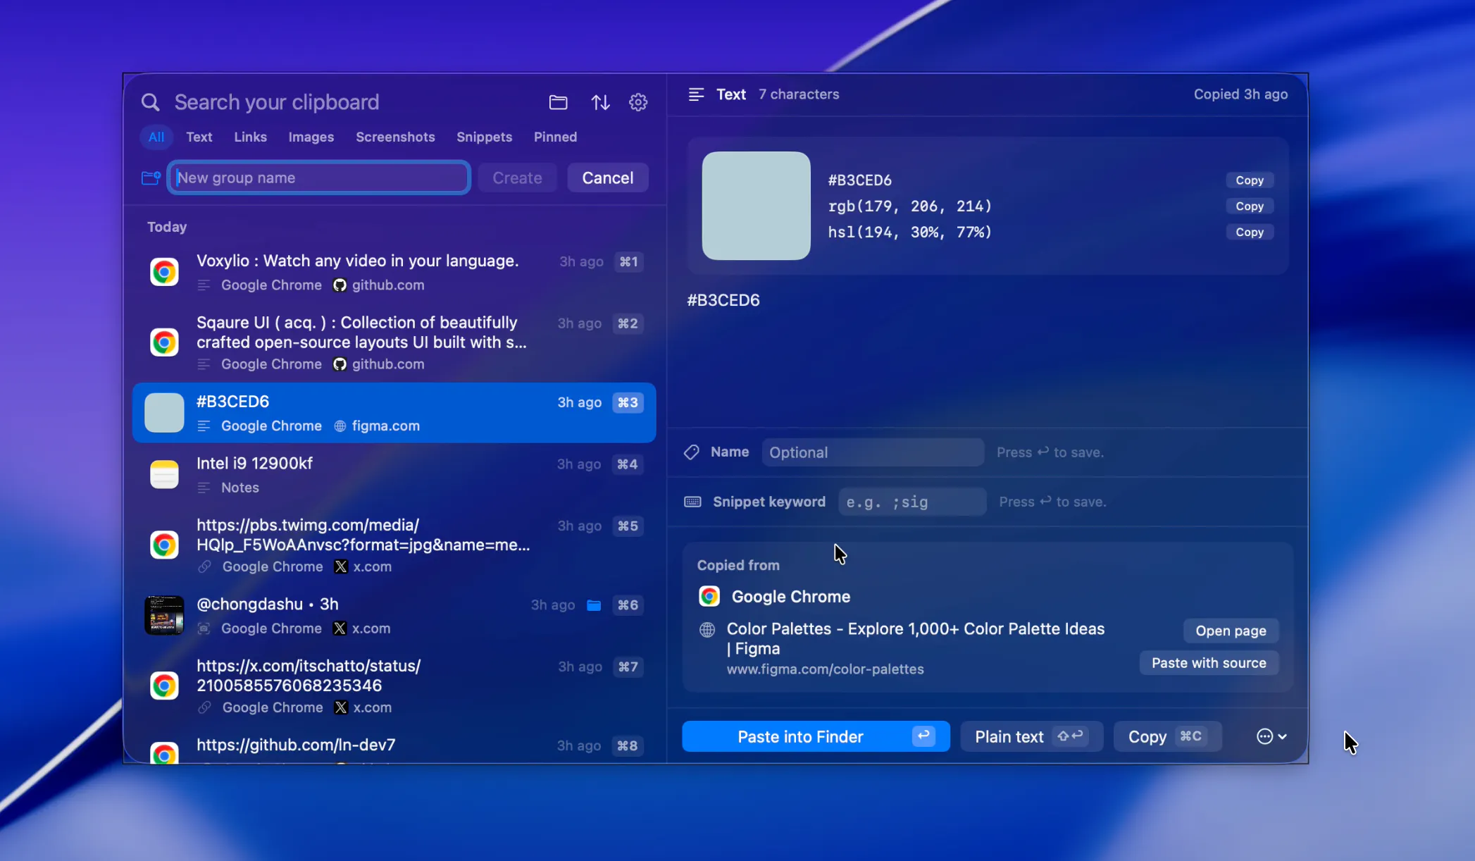Show the Pinned items tab
Viewport: 1475px width, 861px height.
pos(555,137)
